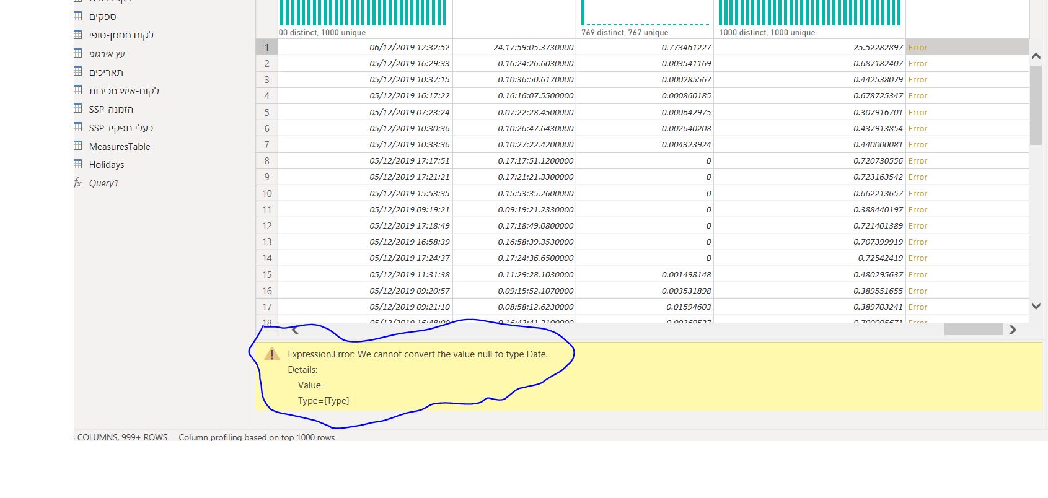The height and width of the screenshot is (498, 1048).
Task: Click the table icon next to תאריכים
Action: tap(78, 71)
